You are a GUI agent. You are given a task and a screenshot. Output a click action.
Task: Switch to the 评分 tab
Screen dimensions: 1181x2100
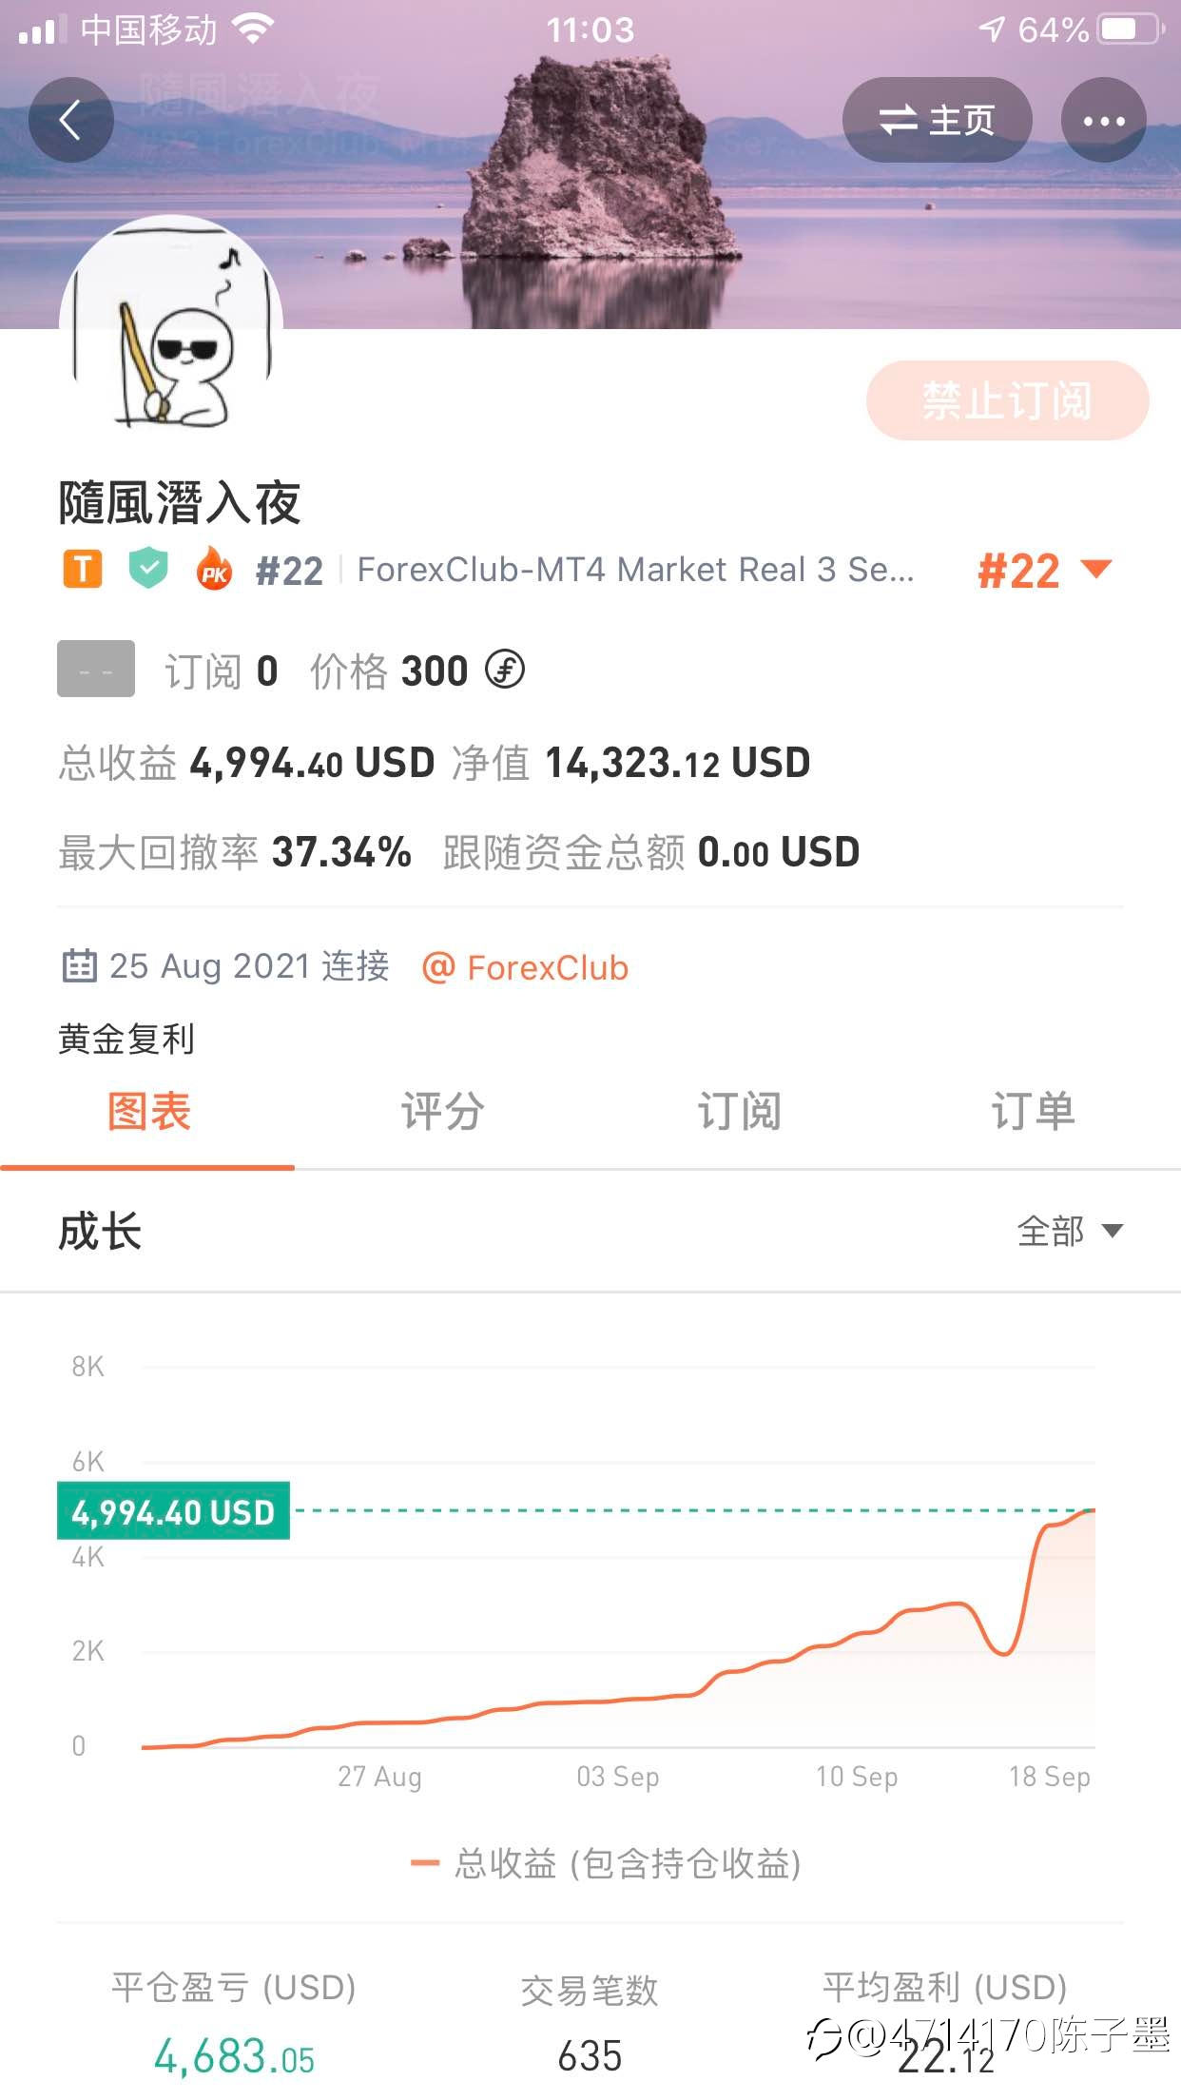(x=442, y=1111)
